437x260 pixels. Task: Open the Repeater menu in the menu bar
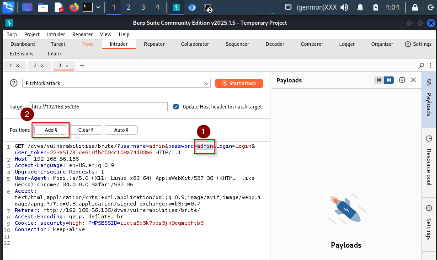pyautogui.click(x=82, y=34)
